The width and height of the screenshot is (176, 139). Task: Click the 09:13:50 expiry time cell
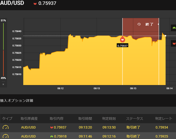tap(109, 127)
